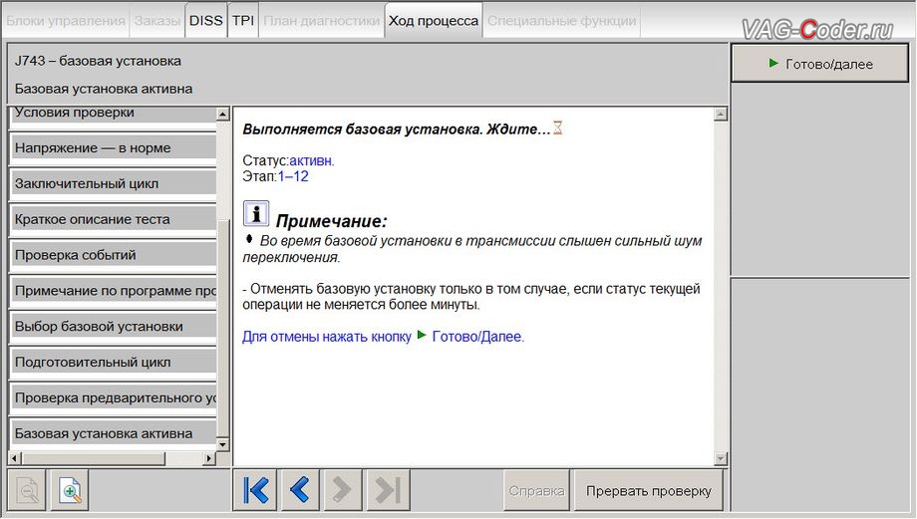Screen dimensions: 917x519
Task: Click step list horizontal scroll right arrow
Action: (209, 459)
